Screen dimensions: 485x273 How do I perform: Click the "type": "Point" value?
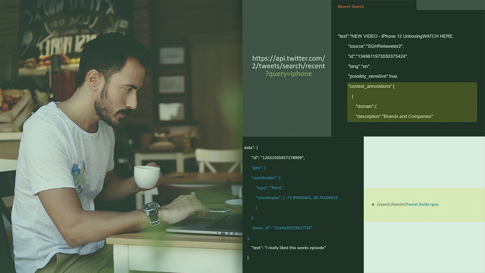tap(269, 187)
